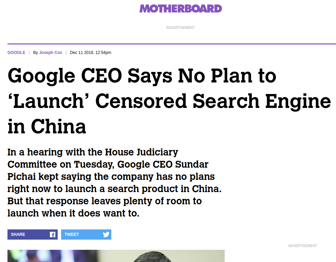The height and width of the screenshot is (262, 336).
Task: Click the Dec 11 2018 publication timestamp
Action: click(90, 53)
